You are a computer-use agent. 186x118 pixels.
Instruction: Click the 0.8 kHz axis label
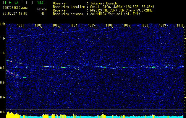(2, 83)
